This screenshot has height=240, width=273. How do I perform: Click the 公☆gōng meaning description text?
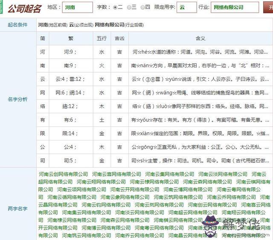pos(200,147)
